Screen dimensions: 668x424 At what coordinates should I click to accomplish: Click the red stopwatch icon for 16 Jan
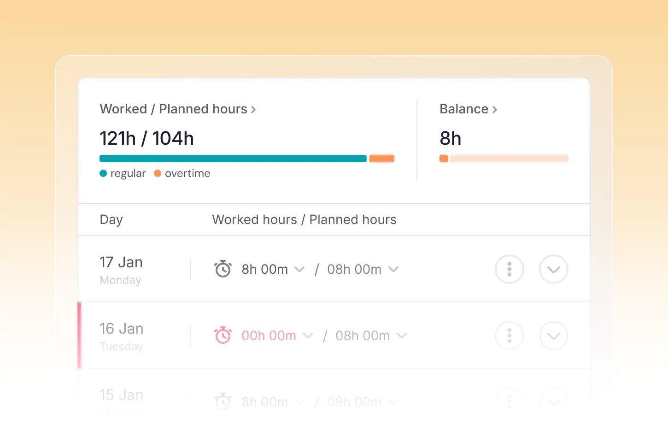[223, 336]
